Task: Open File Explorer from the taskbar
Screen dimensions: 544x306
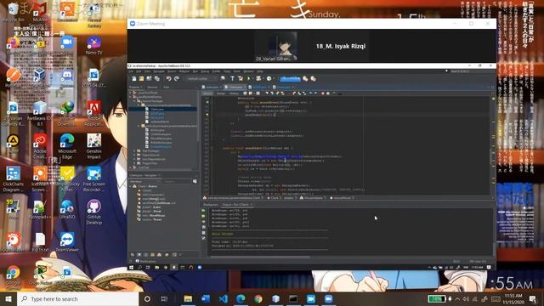Action: pyautogui.click(x=188, y=298)
